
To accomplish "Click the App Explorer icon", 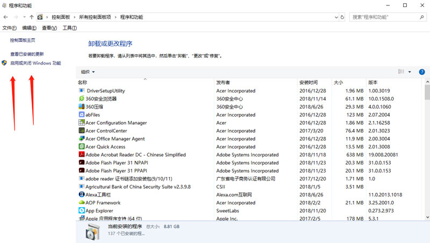I will tap(82, 210).
